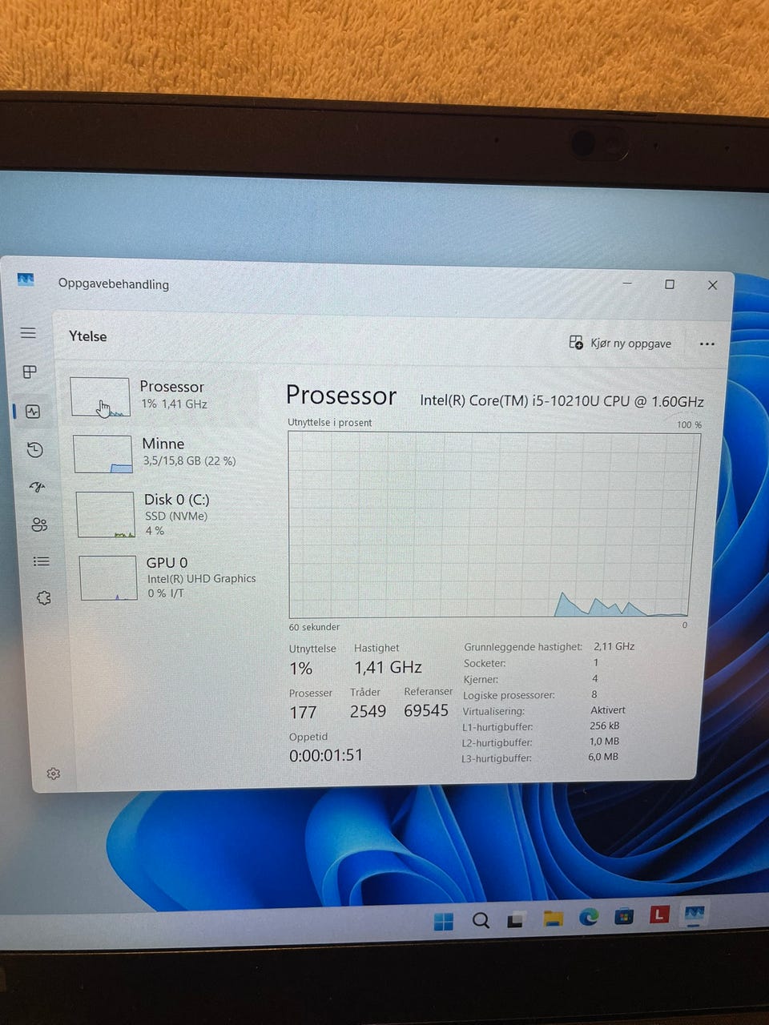Click the 60 sekunder graph label
The height and width of the screenshot is (1025, 769).
[314, 627]
